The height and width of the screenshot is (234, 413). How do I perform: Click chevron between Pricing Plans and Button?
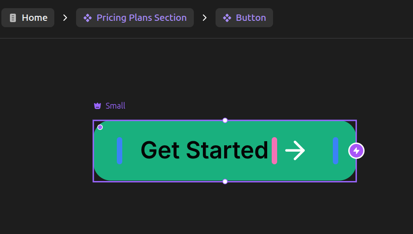coord(205,18)
